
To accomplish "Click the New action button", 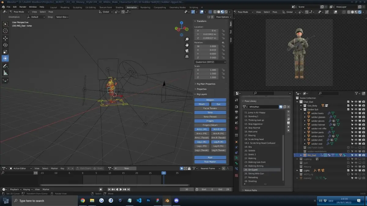I will coord(126,168).
